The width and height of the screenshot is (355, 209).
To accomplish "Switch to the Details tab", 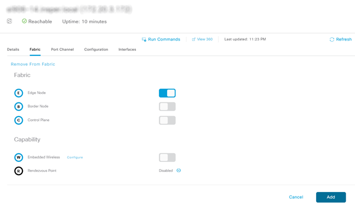I will 13,49.
